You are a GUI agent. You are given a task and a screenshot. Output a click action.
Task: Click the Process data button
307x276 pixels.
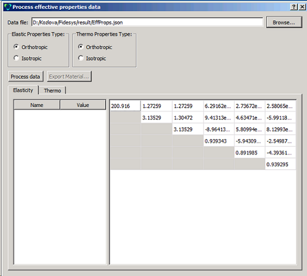click(26, 77)
